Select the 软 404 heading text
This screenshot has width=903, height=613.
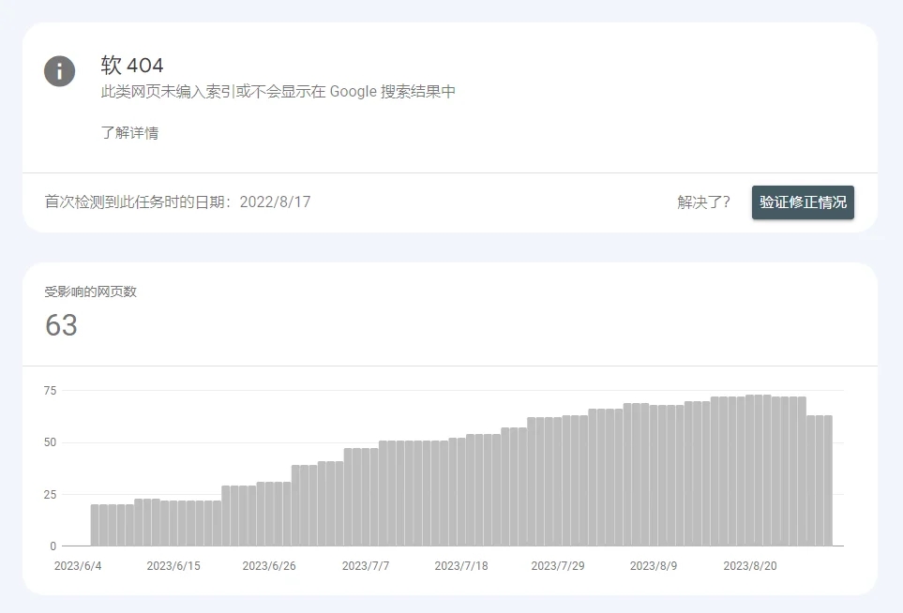coord(132,65)
